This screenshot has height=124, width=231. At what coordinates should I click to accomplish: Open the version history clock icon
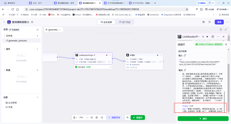[210, 22]
